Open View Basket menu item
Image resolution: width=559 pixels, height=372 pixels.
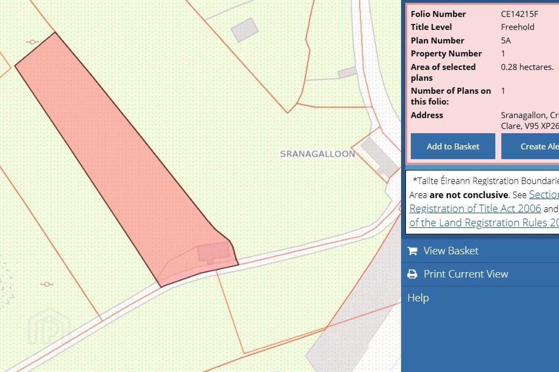[480, 251]
